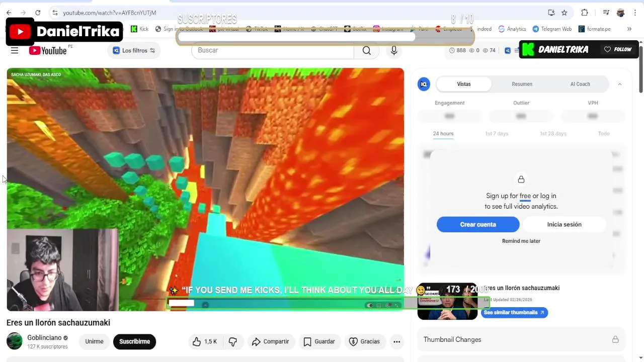This screenshot has height=362, width=644.
Task: Select the 1st 7 days range tab
Action: pyautogui.click(x=497, y=134)
